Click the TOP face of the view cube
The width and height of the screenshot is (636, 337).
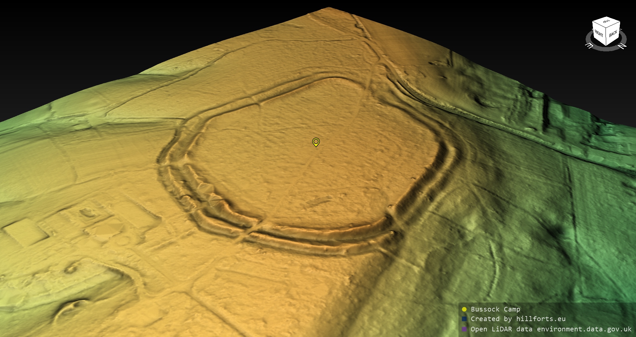point(606,23)
